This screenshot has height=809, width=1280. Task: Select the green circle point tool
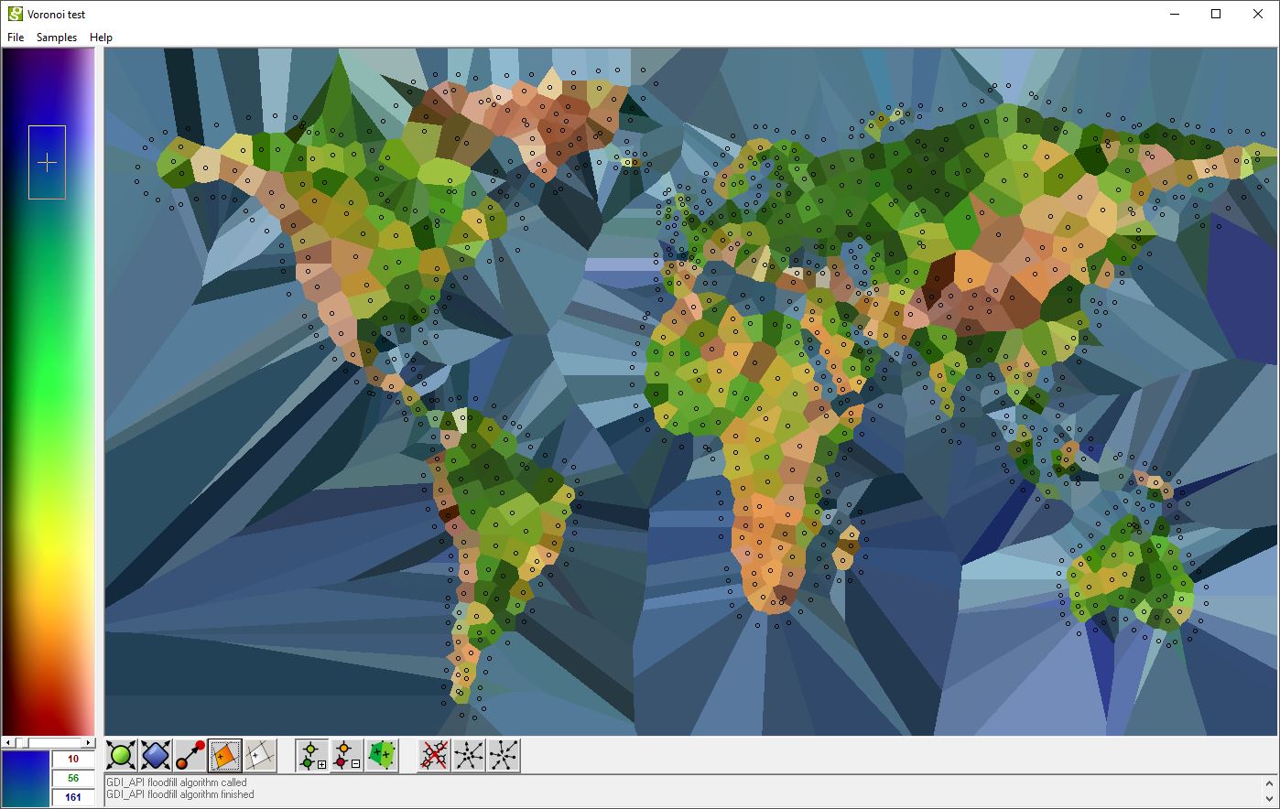coord(120,756)
